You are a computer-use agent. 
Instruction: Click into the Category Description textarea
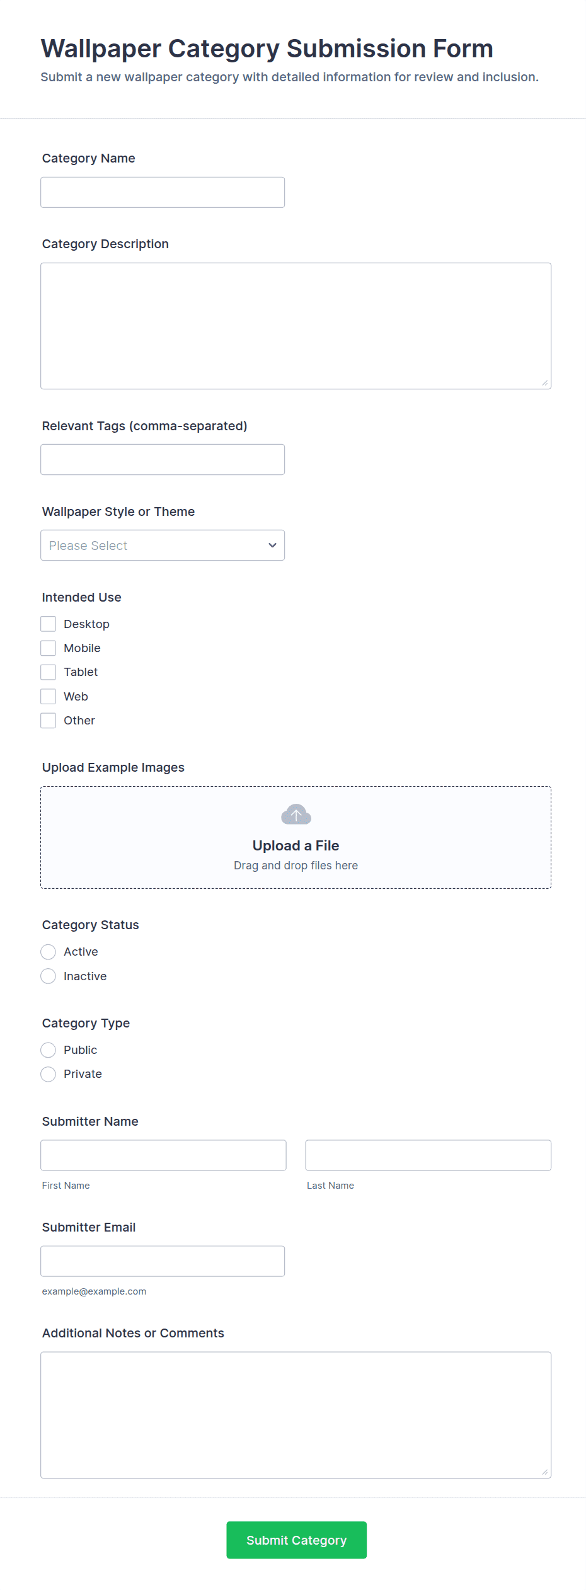296,326
